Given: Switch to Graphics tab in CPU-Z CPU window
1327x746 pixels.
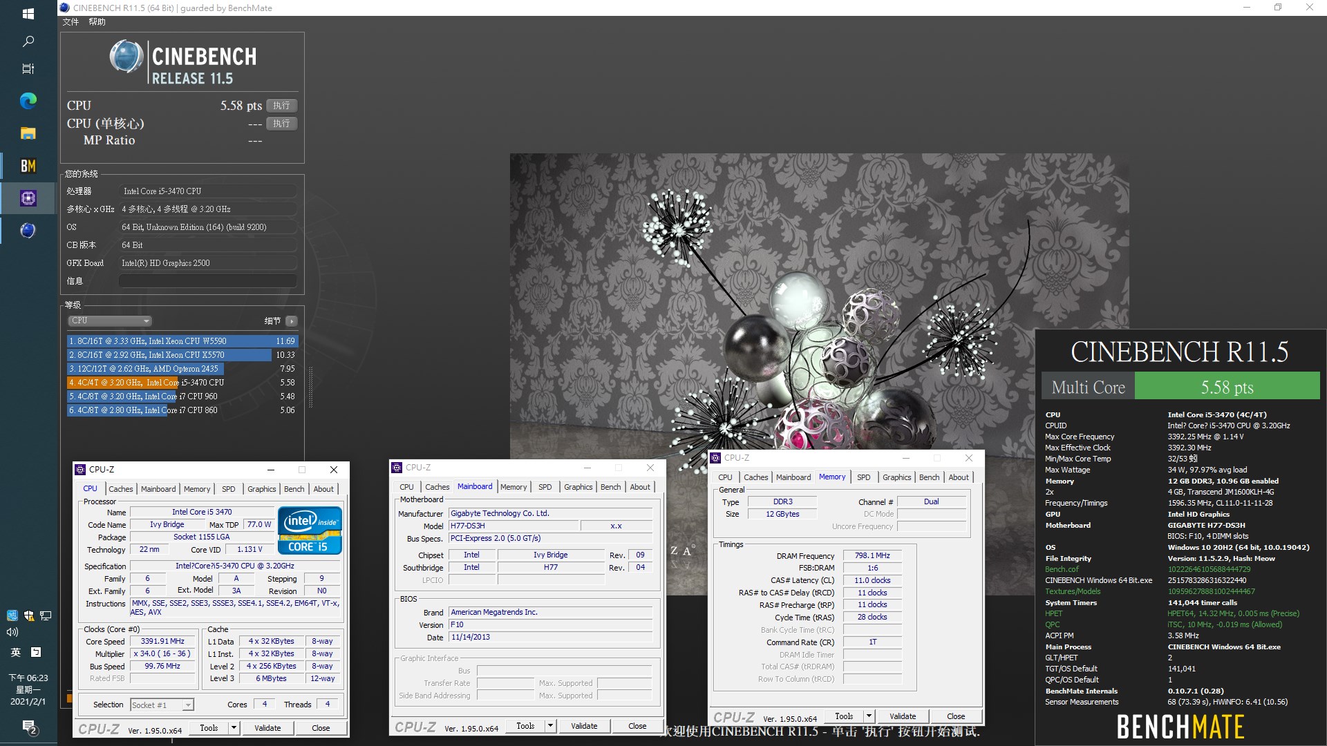Looking at the screenshot, I should (x=261, y=489).
